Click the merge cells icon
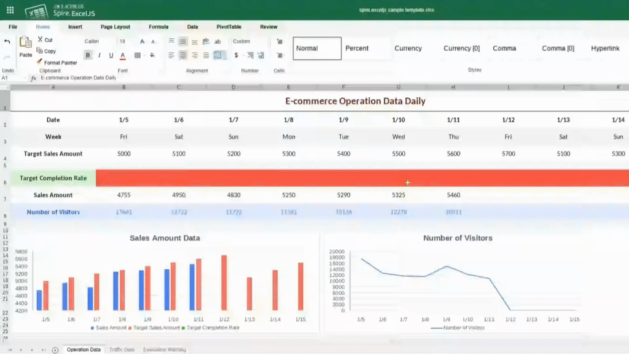 (218, 55)
